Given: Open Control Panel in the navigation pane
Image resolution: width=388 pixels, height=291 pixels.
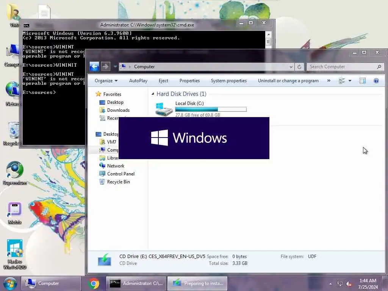Looking at the screenshot, I should click(117, 174).
